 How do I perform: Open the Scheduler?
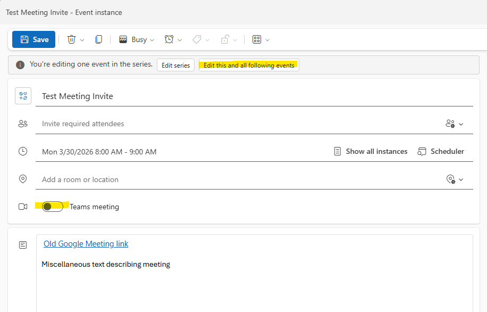[441, 152]
